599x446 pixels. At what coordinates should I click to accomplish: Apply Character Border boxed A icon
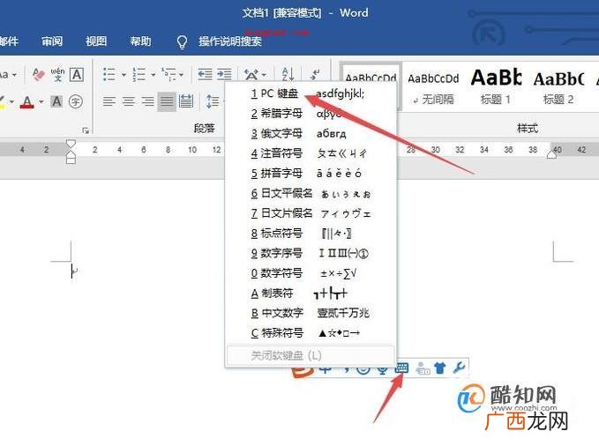click(x=77, y=74)
